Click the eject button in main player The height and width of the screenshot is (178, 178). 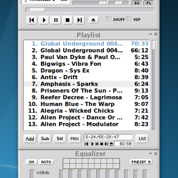click(x=93, y=20)
